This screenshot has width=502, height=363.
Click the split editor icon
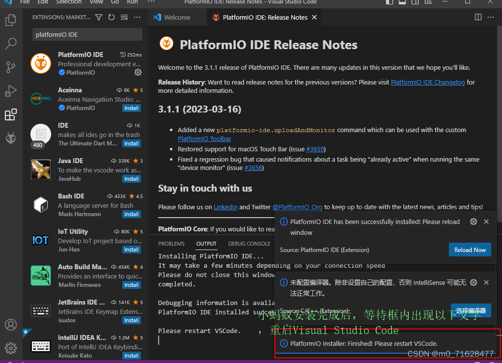pos(478,16)
